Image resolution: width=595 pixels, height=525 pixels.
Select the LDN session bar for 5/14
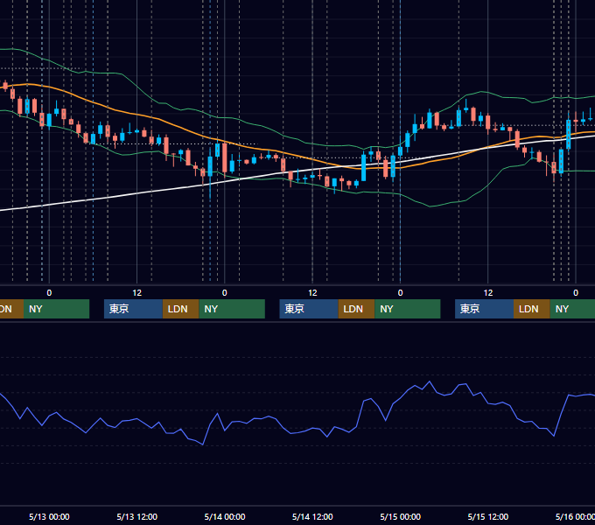[x=356, y=309]
